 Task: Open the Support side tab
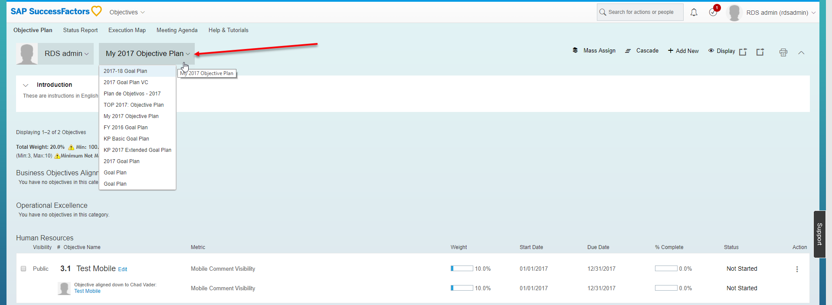[x=819, y=234]
